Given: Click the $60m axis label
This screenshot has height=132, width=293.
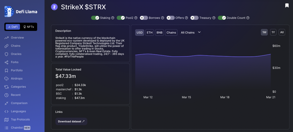Looking at the screenshot, I should [x=276, y=46].
